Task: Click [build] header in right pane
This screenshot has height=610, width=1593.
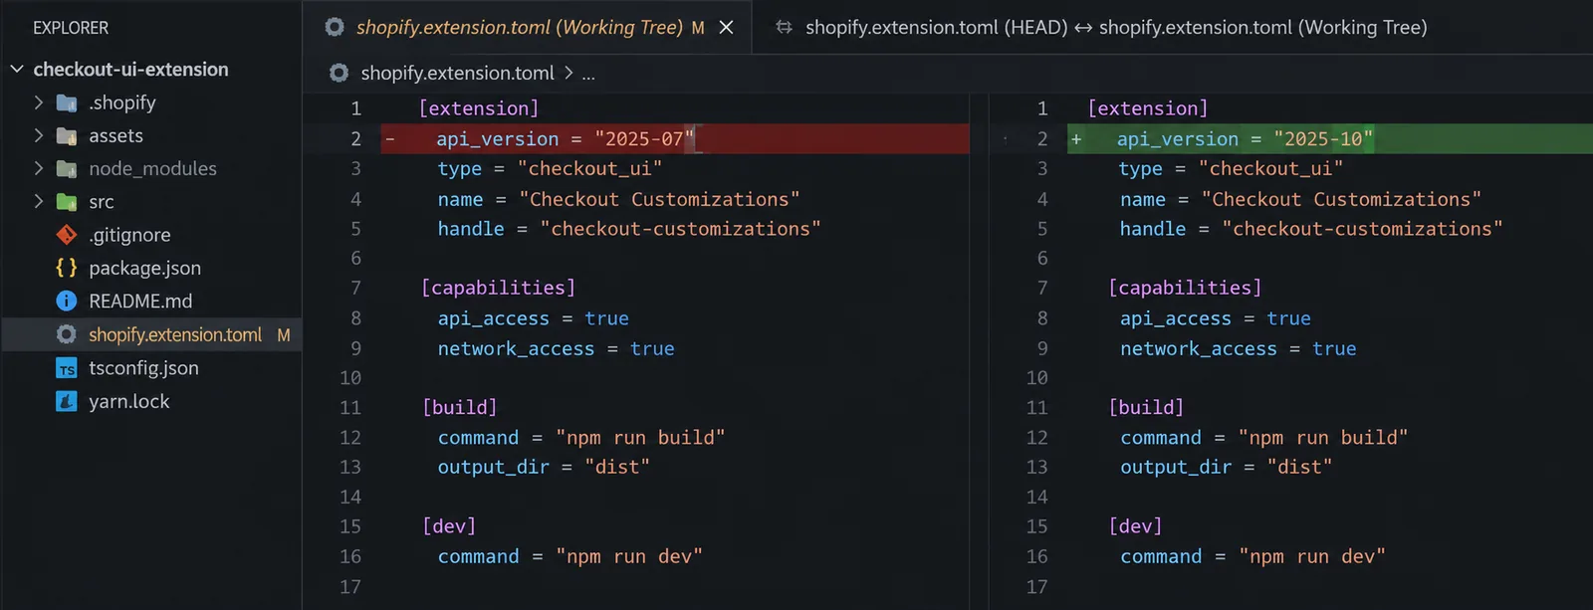Action: [1146, 407]
